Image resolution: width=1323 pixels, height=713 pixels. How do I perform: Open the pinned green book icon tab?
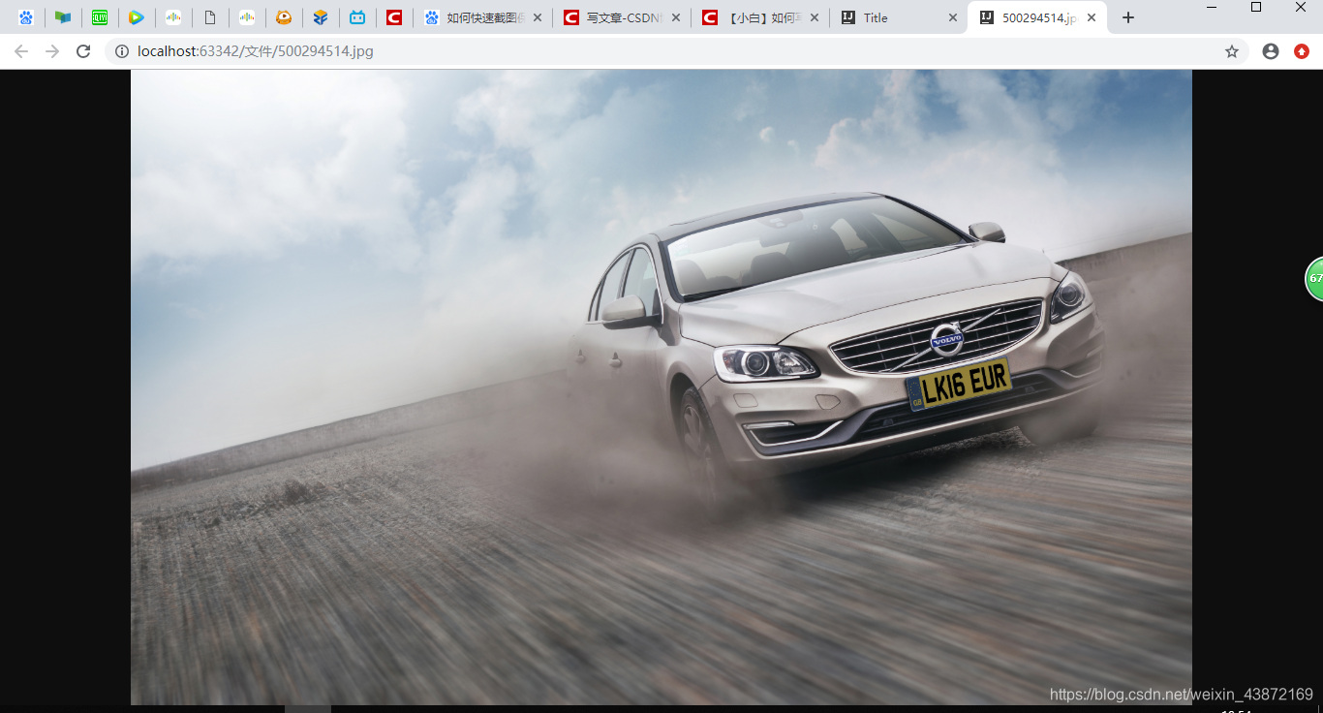(63, 17)
